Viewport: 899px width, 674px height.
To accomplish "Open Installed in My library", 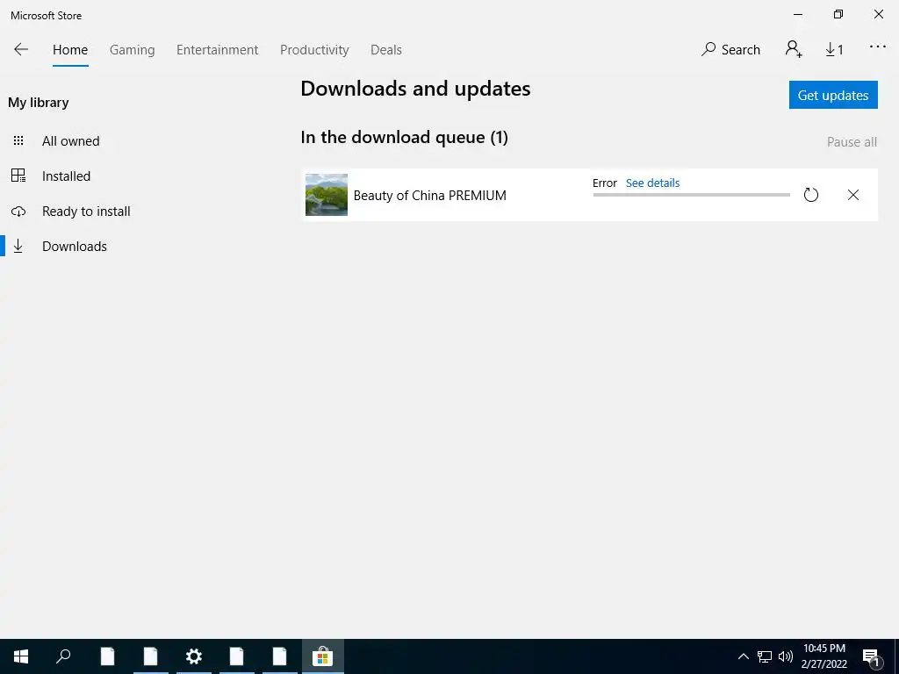I will point(66,176).
